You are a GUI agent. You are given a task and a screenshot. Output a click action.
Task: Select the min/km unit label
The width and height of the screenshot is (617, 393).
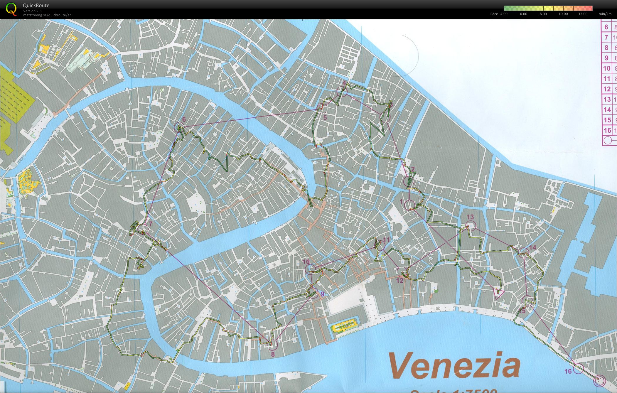[x=605, y=14]
